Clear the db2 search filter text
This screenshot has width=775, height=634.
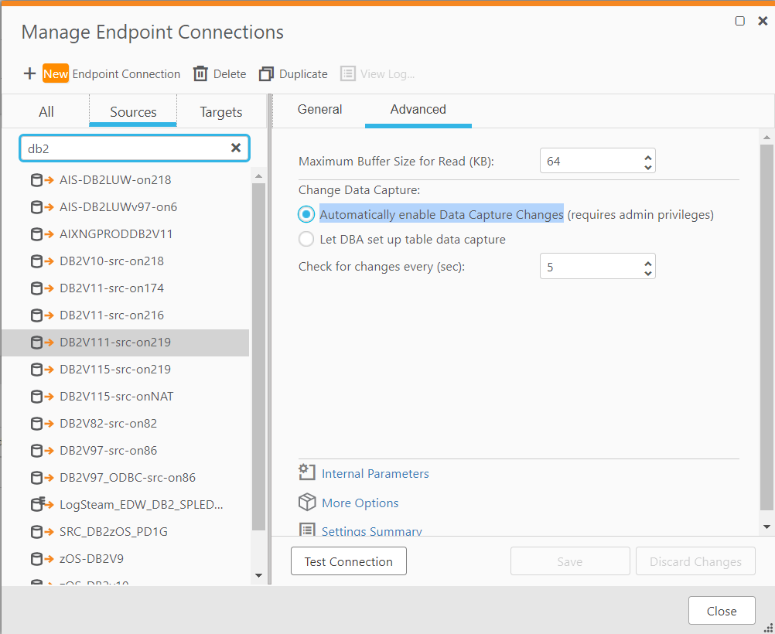[x=236, y=148]
